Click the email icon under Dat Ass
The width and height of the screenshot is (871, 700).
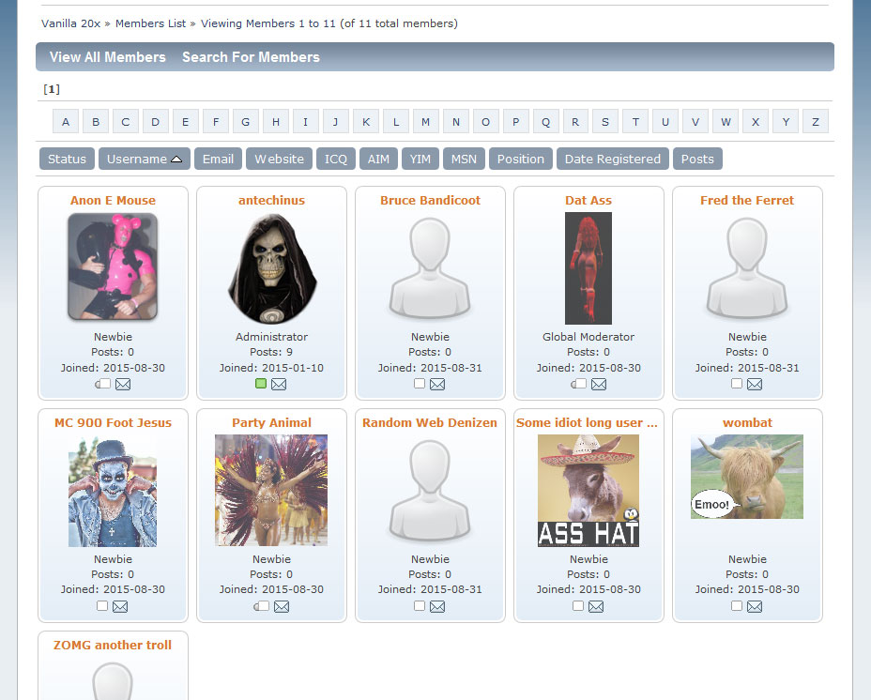(x=598, y=384)
